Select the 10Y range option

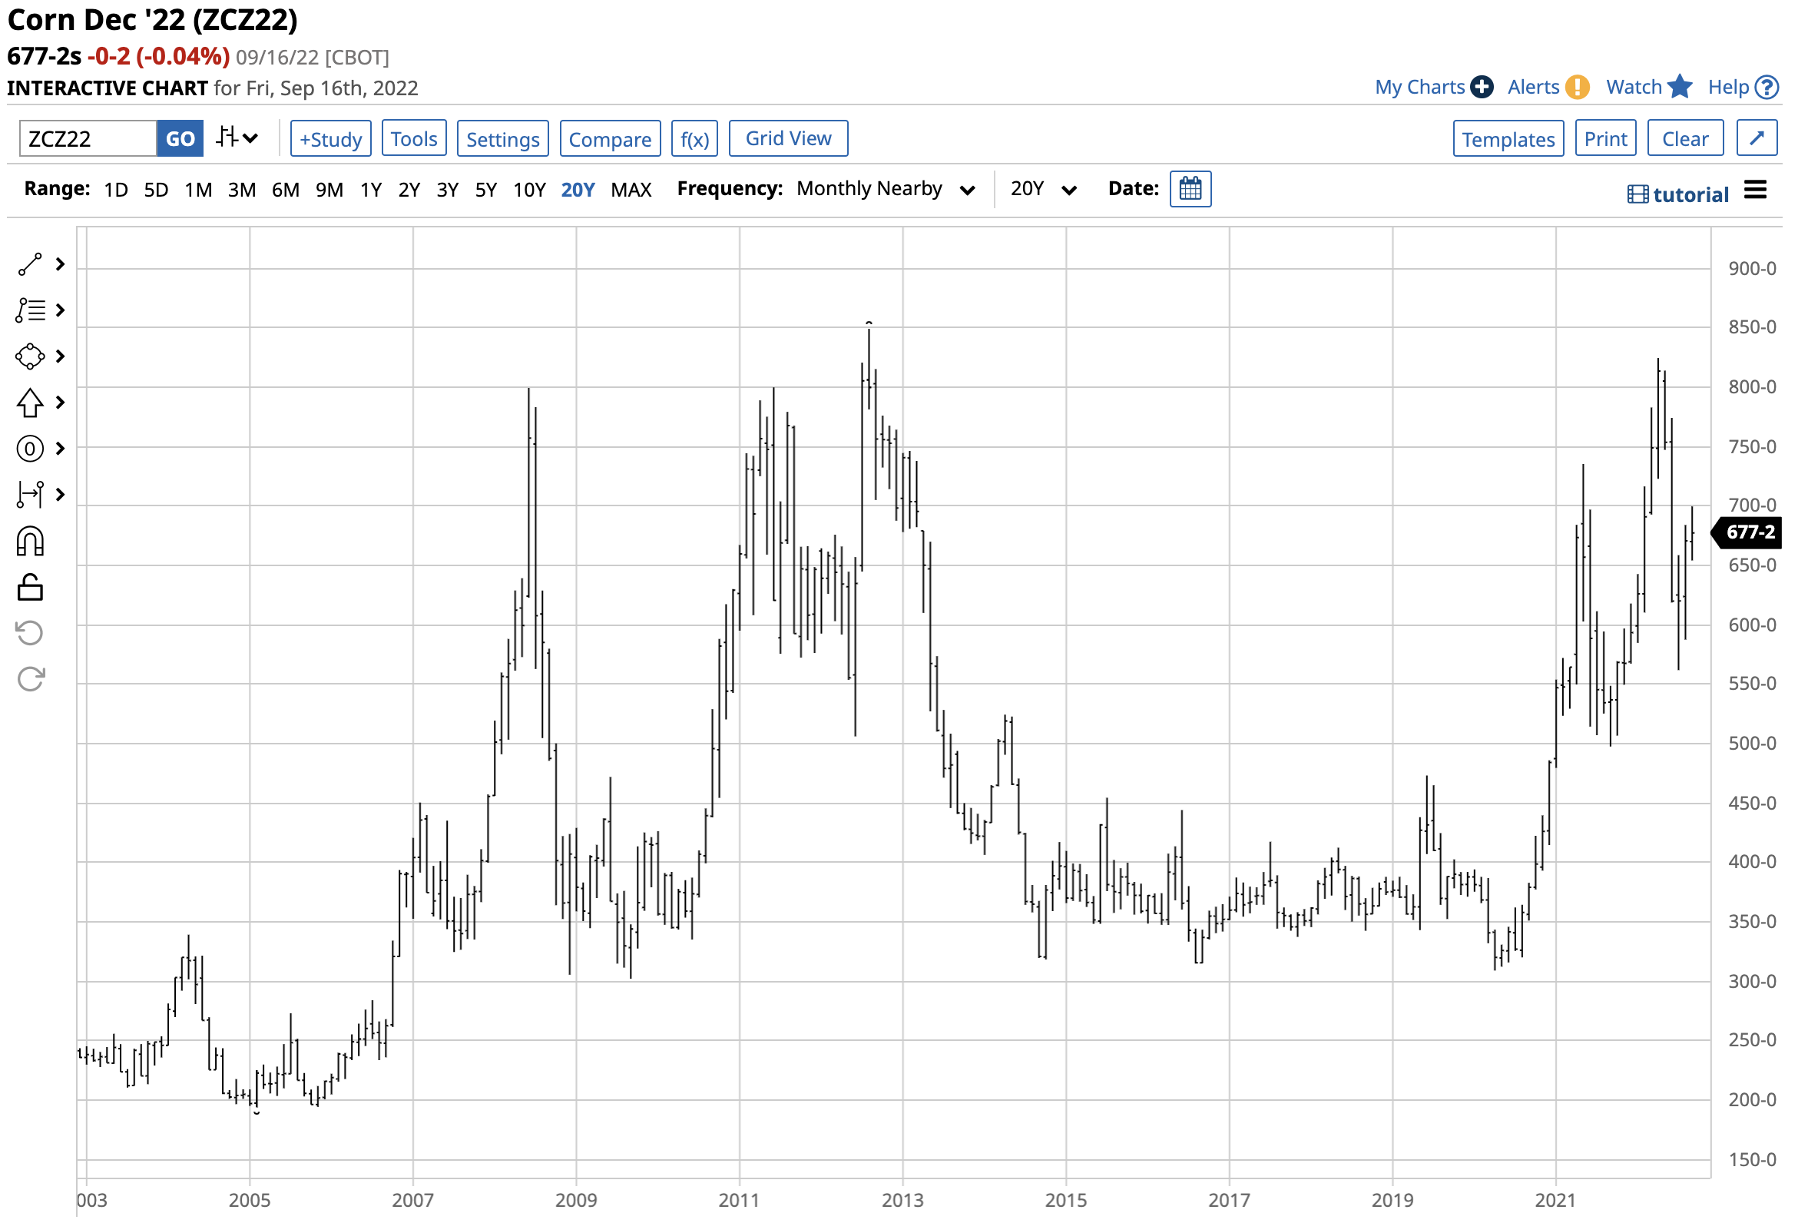tap(529, 190)
